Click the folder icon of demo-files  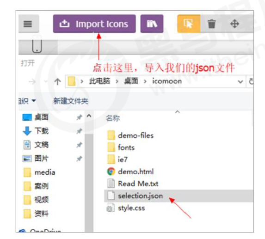[111, 135]
